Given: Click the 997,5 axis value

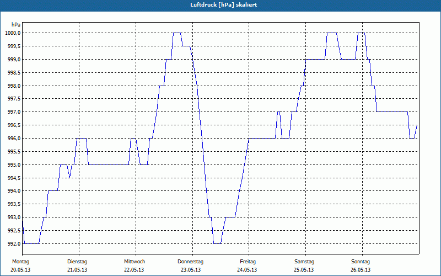Looking at the screenshot, I should pos(14,99).
